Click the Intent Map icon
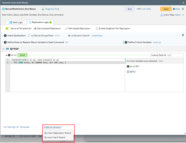This screenshot has width=186, height=143. tap(161, 15)
